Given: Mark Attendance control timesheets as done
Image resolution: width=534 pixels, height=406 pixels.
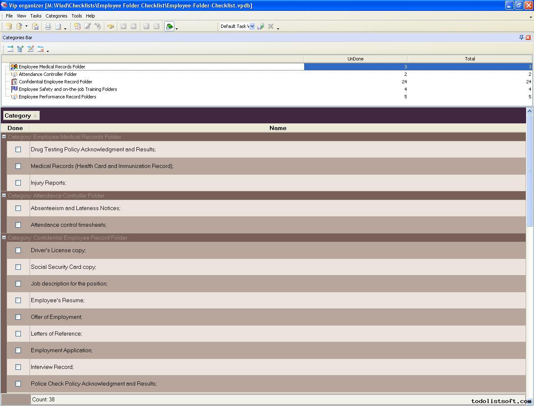Looking at the screenshot, I should [18, 225].
